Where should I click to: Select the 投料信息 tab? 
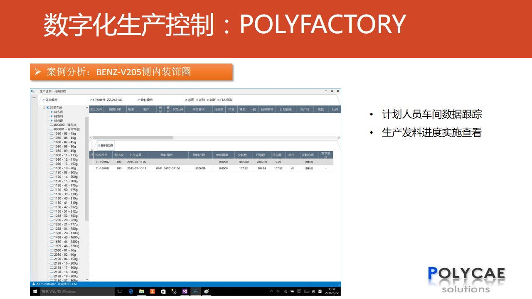click(106, 145)
